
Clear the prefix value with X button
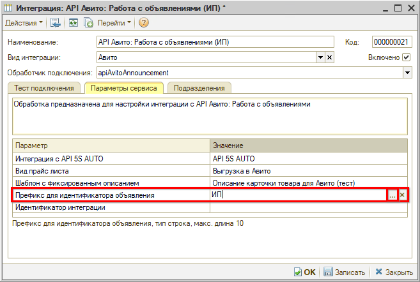(x=402, y=195)
